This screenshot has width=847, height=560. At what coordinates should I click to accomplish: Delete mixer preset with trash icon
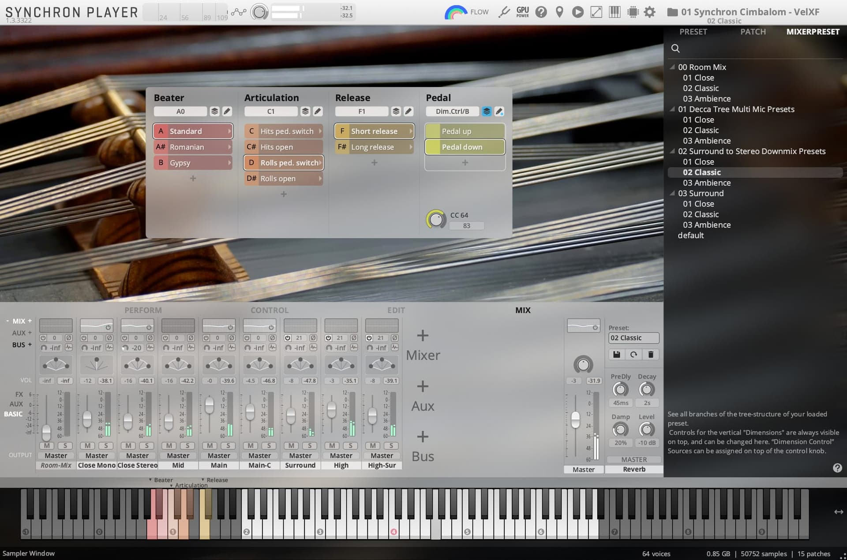(651, 355)
